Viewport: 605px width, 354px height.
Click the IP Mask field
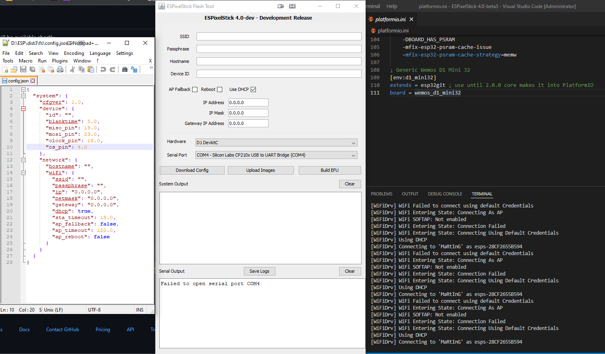(248, 113)
